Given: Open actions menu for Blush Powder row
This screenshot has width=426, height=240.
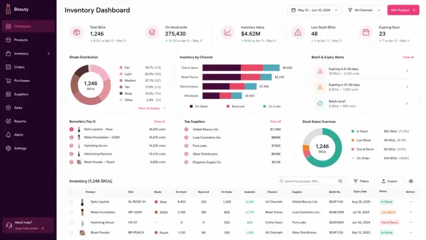Looking at the screenshot, I should 411,233.
